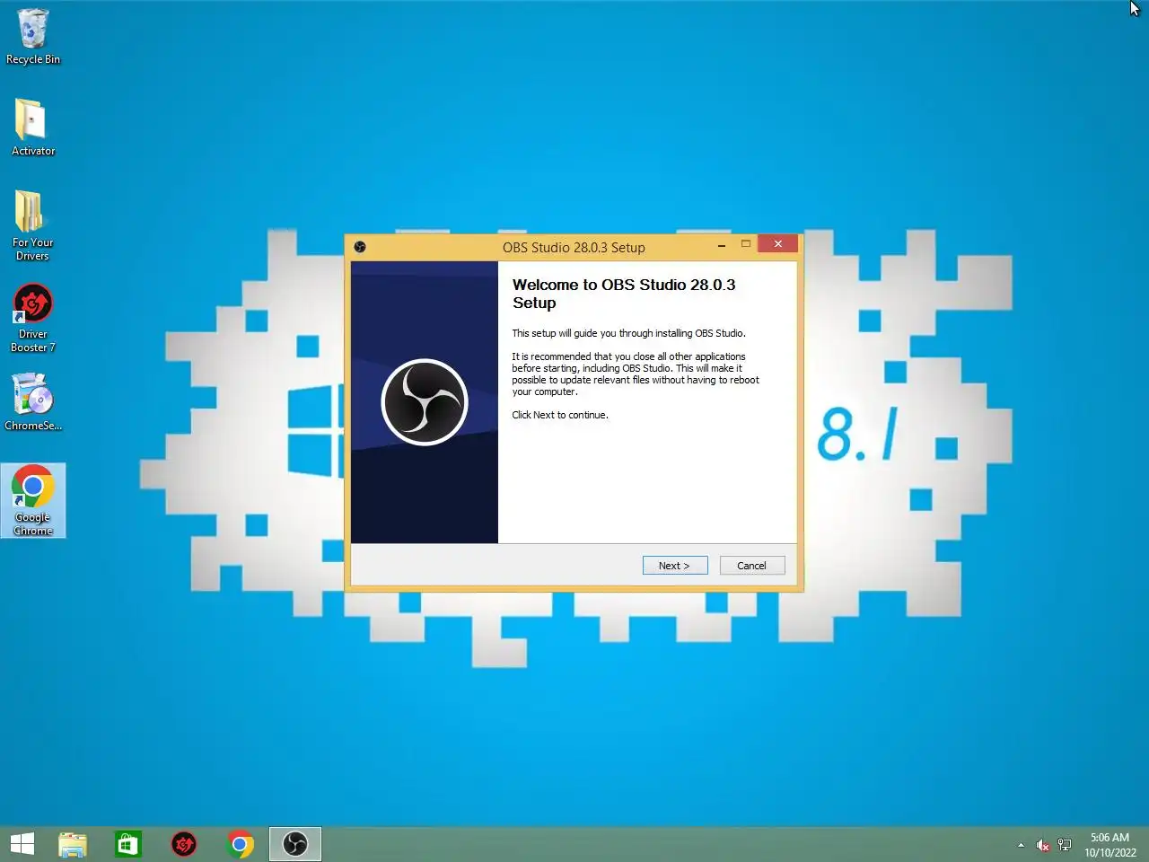Select the ChromeSe... installer icon

tap(32, 402)
